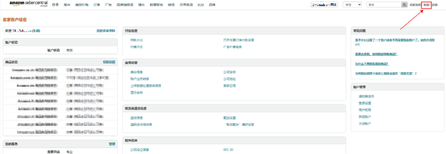Open the 增长 menu
This screenshot has height=154, width=446.
[x=141, y=5]
